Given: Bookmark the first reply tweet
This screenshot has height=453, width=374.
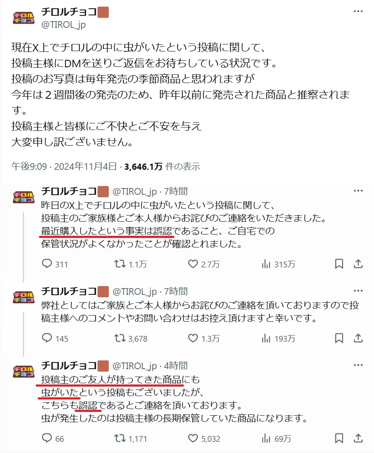Looking at the screenshot, I should [x=339, y=264].
